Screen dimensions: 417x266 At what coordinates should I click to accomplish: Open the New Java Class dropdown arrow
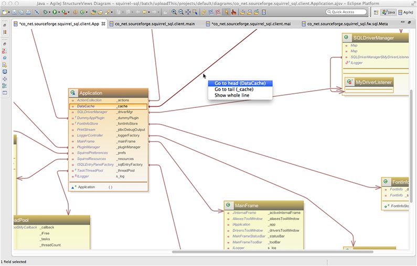coord(87,12)
